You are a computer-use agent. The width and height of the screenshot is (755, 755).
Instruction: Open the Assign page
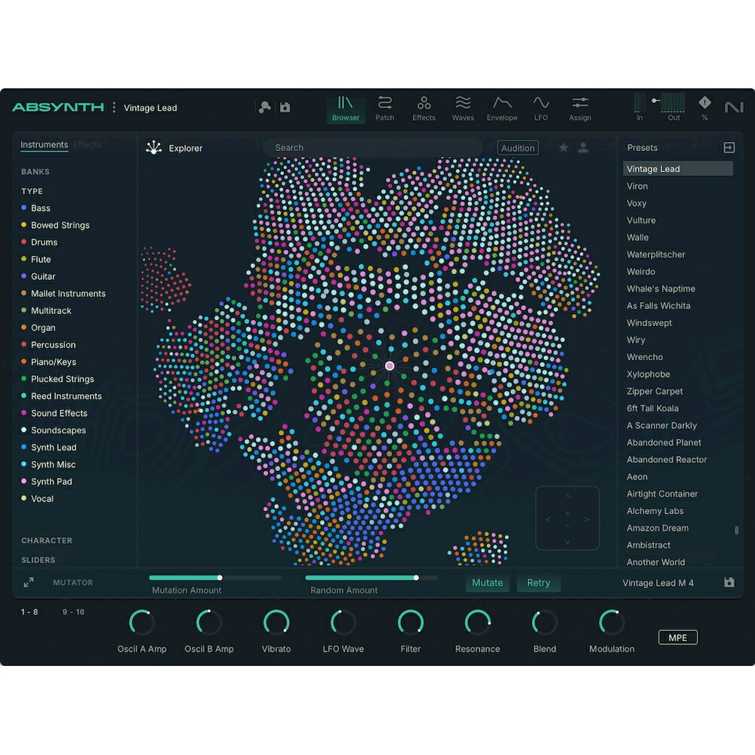(x=580, y=107)
